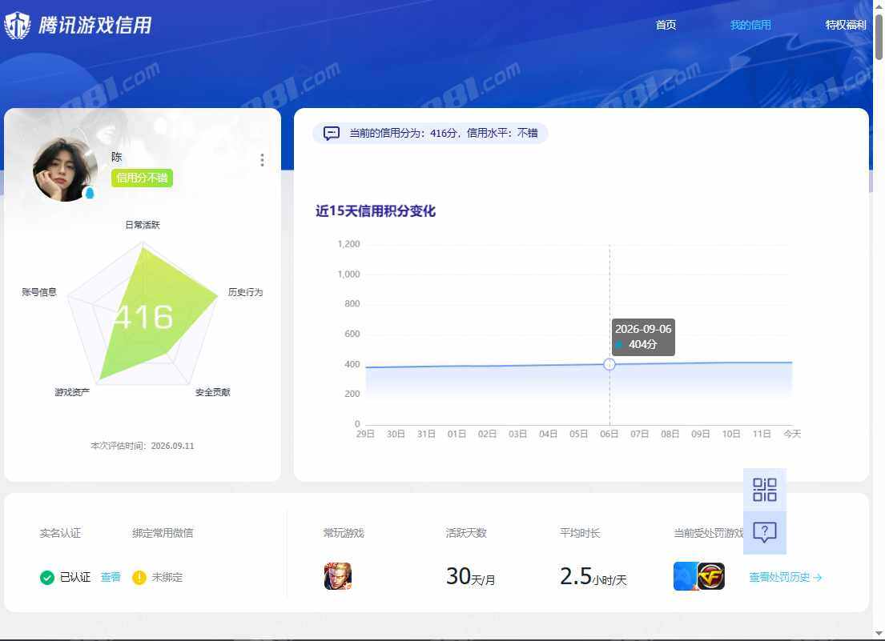This screenshot has height=641, width=885.
Task: Click the 游戏资产 radar label
Action: 71,392
